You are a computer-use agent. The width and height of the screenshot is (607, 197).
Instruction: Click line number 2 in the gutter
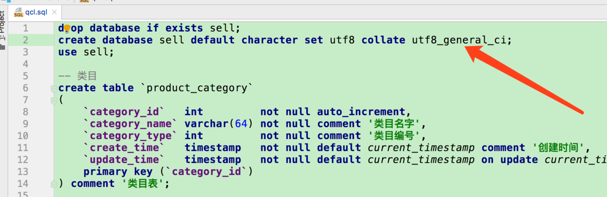pyautogui.click(x=25, y=40)
